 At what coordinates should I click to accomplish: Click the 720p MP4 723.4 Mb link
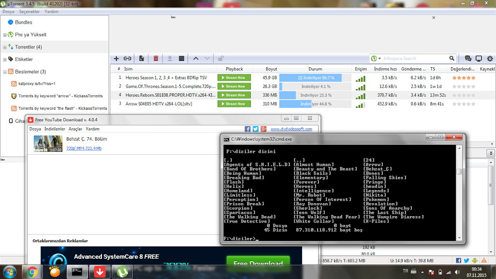coord(84,148)
